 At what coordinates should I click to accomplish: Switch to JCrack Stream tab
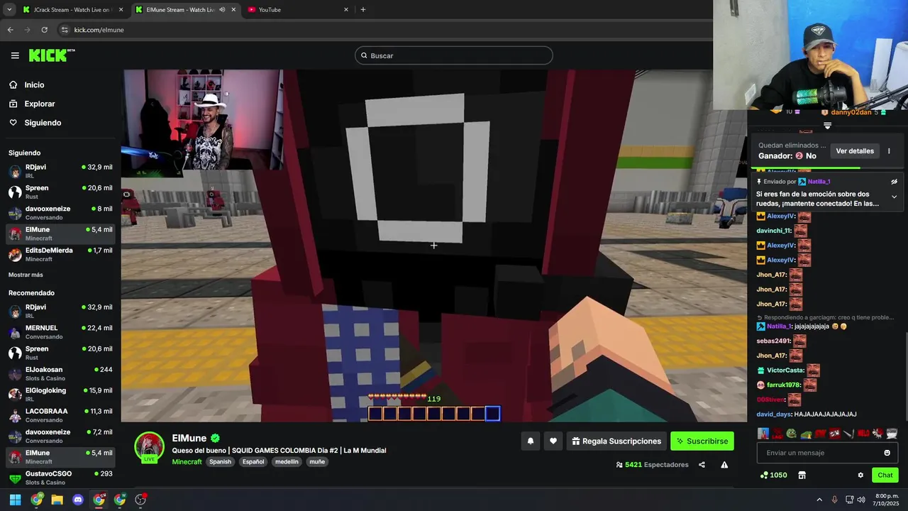point(72,10)
